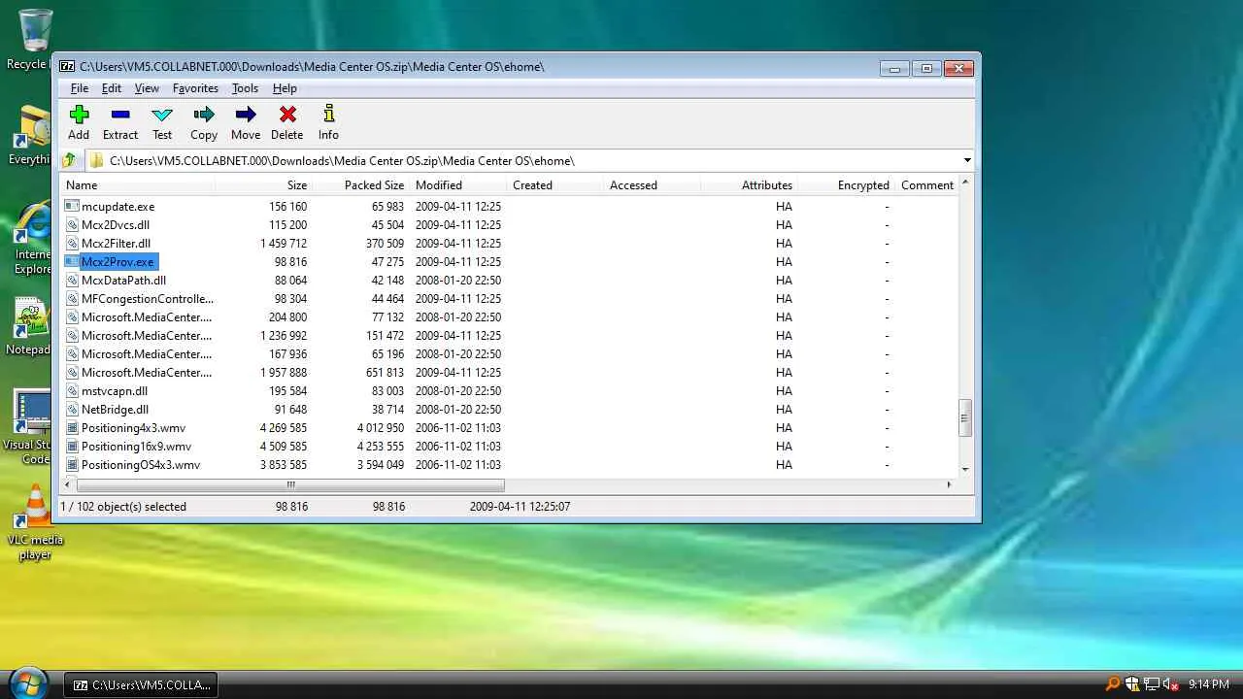Select the Recycle Bin desktop icon
Screen dimensions: 1243x699
(33, 39)
